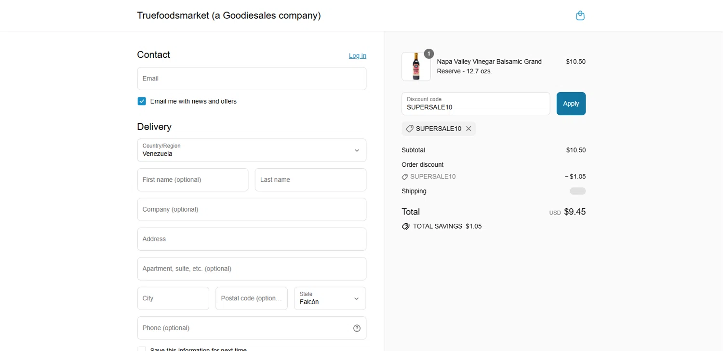Click the total savings tag icon

click(x=406, y=226)
